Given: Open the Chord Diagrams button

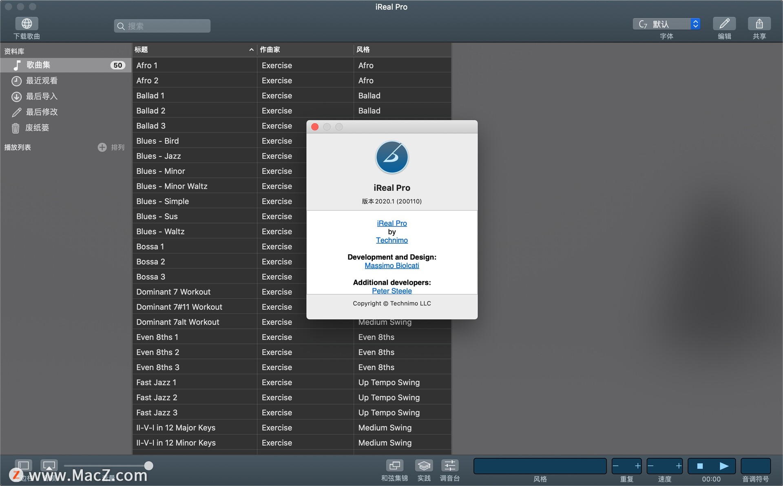Looking at the screenshot, I should coord(394,466).
